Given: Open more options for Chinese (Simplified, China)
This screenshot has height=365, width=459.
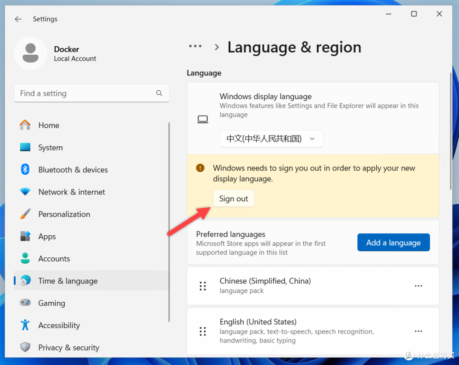Looking at the screenshot, I should pos(418,286).
